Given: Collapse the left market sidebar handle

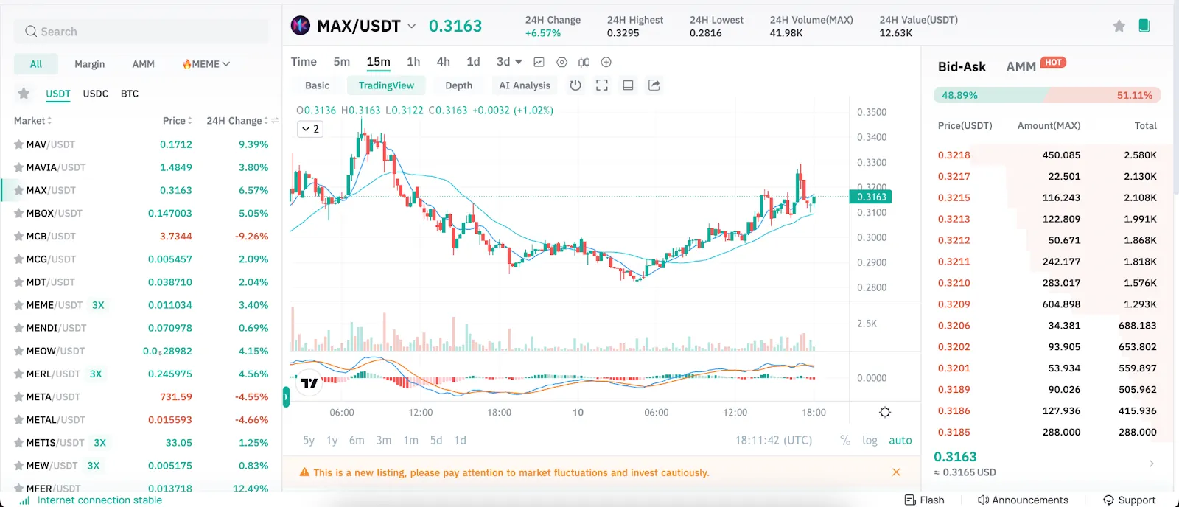Looking at the screenshot, I should point(286,397).
